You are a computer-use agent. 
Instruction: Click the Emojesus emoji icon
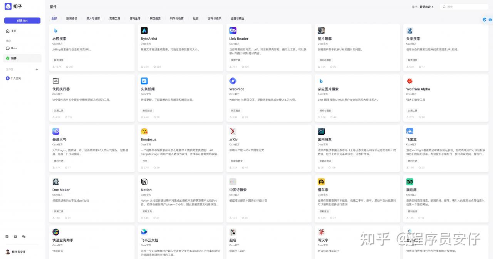tap(144, 131)
